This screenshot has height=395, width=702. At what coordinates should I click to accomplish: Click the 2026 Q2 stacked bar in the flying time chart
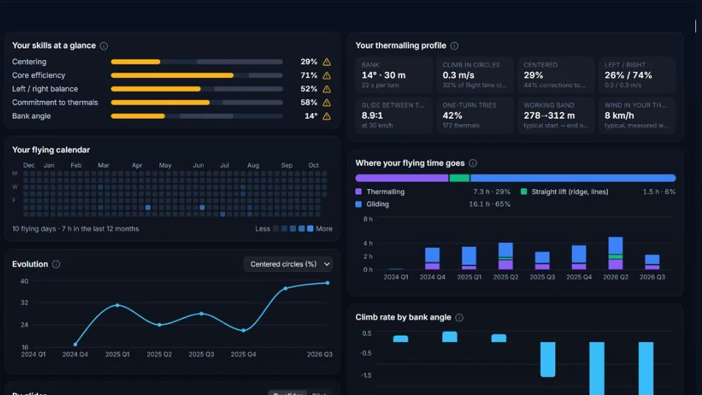616,253
